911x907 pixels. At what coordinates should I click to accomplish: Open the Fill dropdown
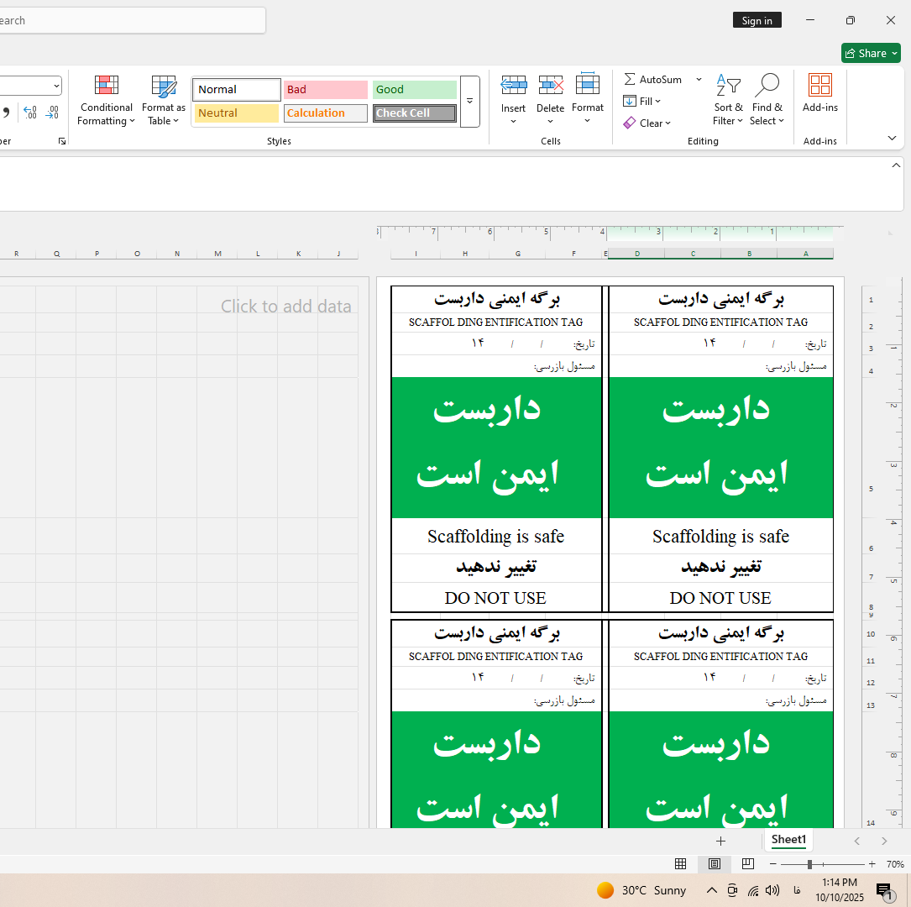pos(642,102)
